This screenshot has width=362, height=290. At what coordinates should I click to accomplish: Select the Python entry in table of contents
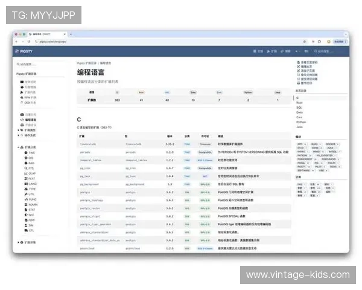coord(301,122)
